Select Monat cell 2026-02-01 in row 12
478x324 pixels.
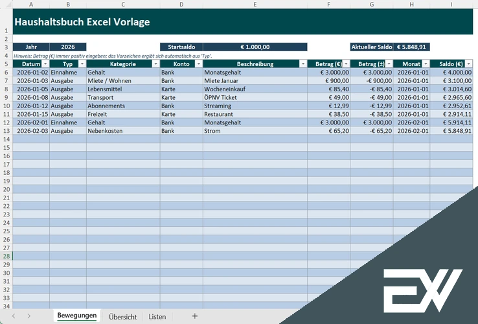point(411,122)
